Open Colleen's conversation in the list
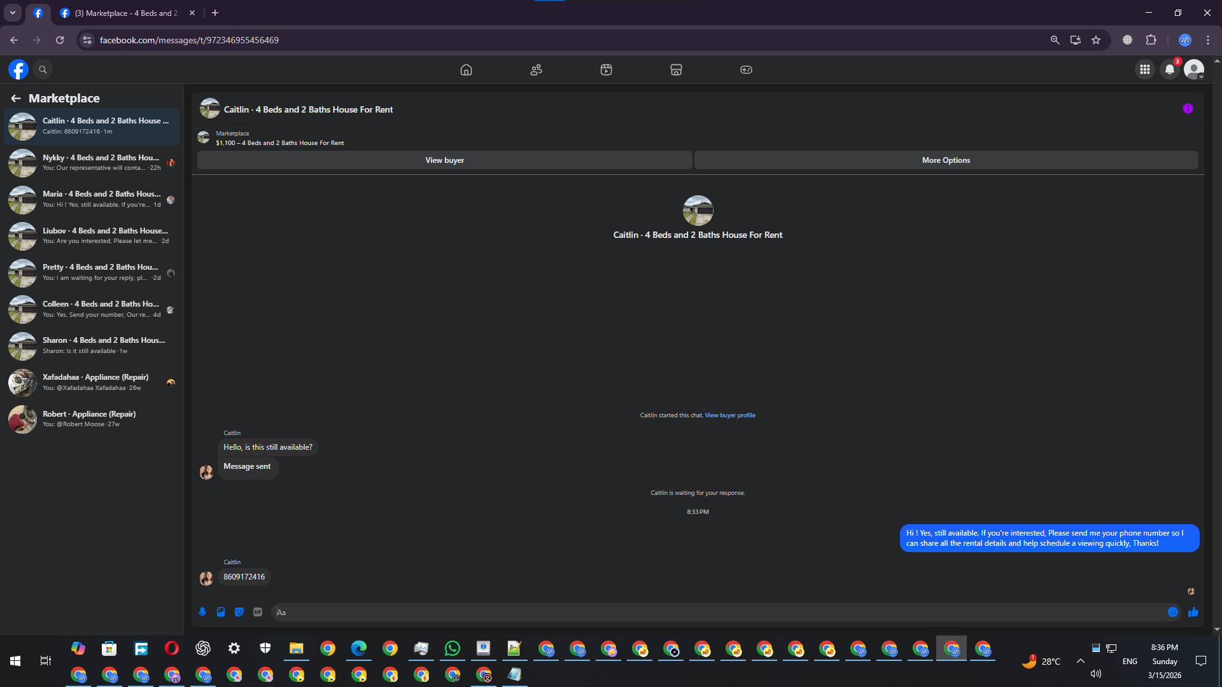Image resolution: width=1222 pixels, height=687 pixels. [x=92, y=309]
